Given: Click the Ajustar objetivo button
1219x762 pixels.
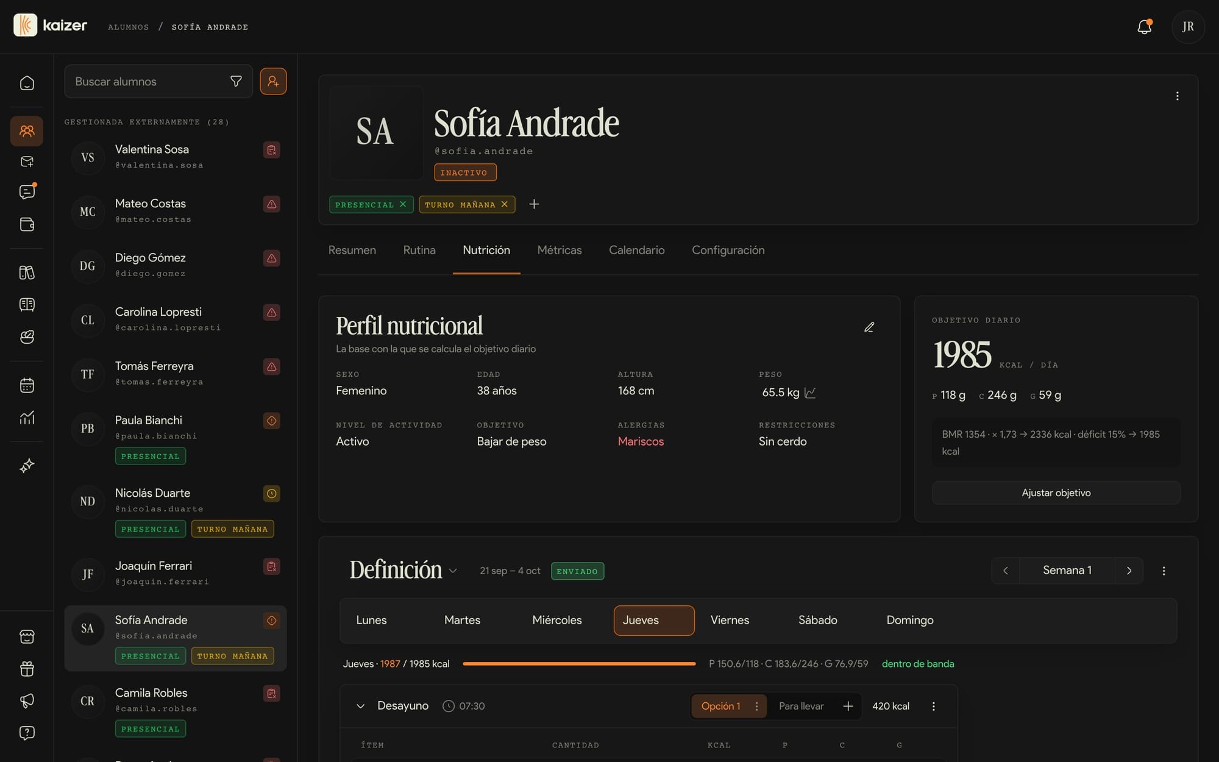Looking at the screenshot, I should [x=1056, y=493].
